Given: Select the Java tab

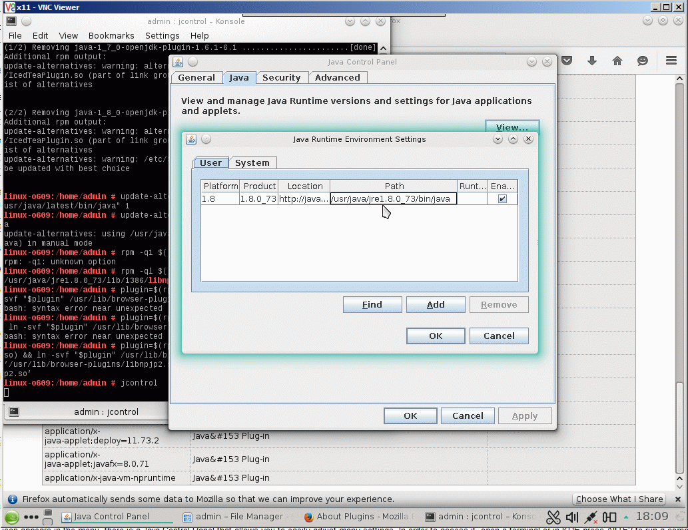Looking at the screenshot, I should tap(239, 78).
